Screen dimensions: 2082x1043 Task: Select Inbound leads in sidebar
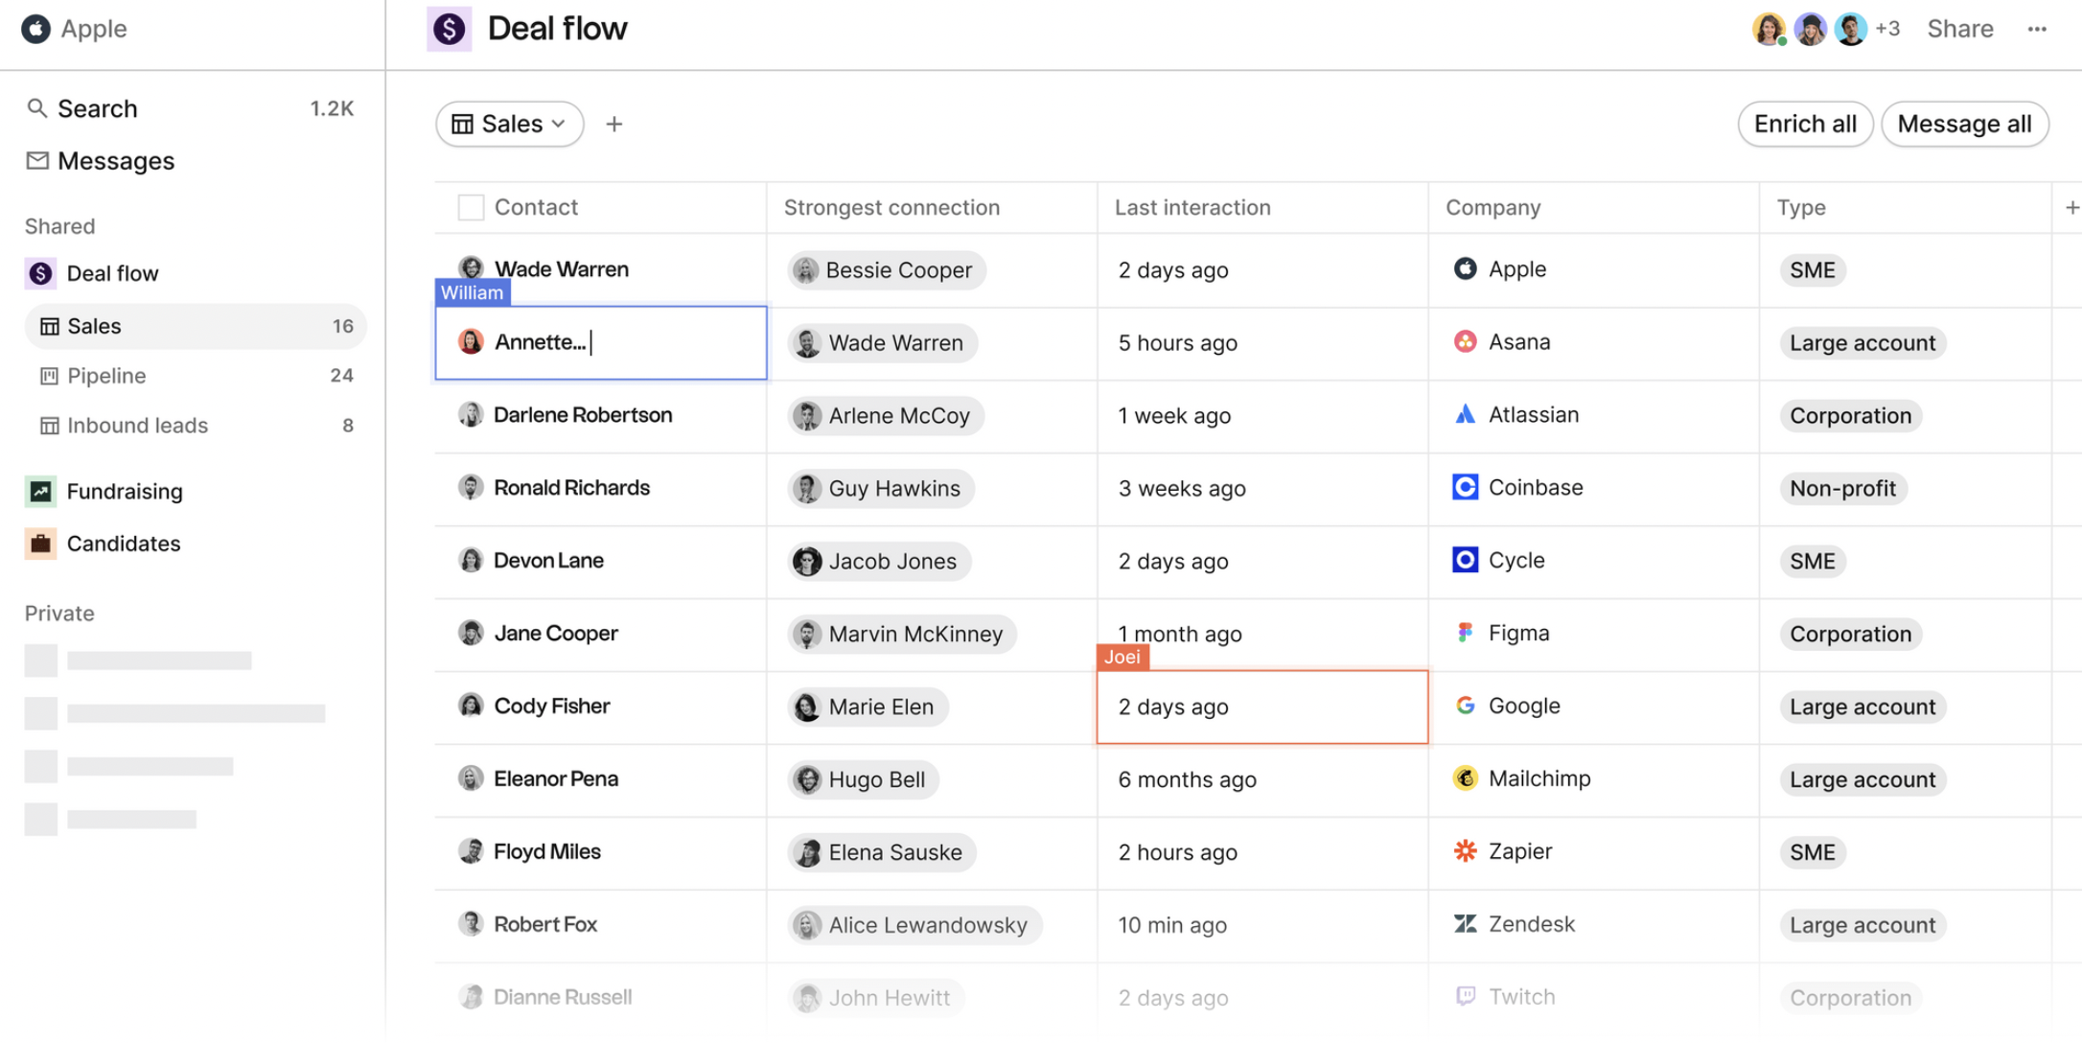tap(137, 426)
